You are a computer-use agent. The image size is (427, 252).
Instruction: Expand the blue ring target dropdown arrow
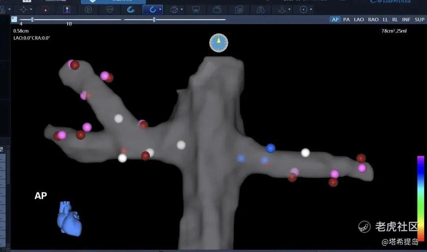click(x=311, y=9)
